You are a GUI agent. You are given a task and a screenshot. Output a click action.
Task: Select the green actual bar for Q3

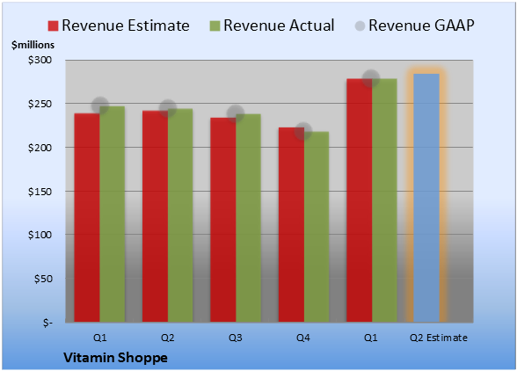point(248,218)
